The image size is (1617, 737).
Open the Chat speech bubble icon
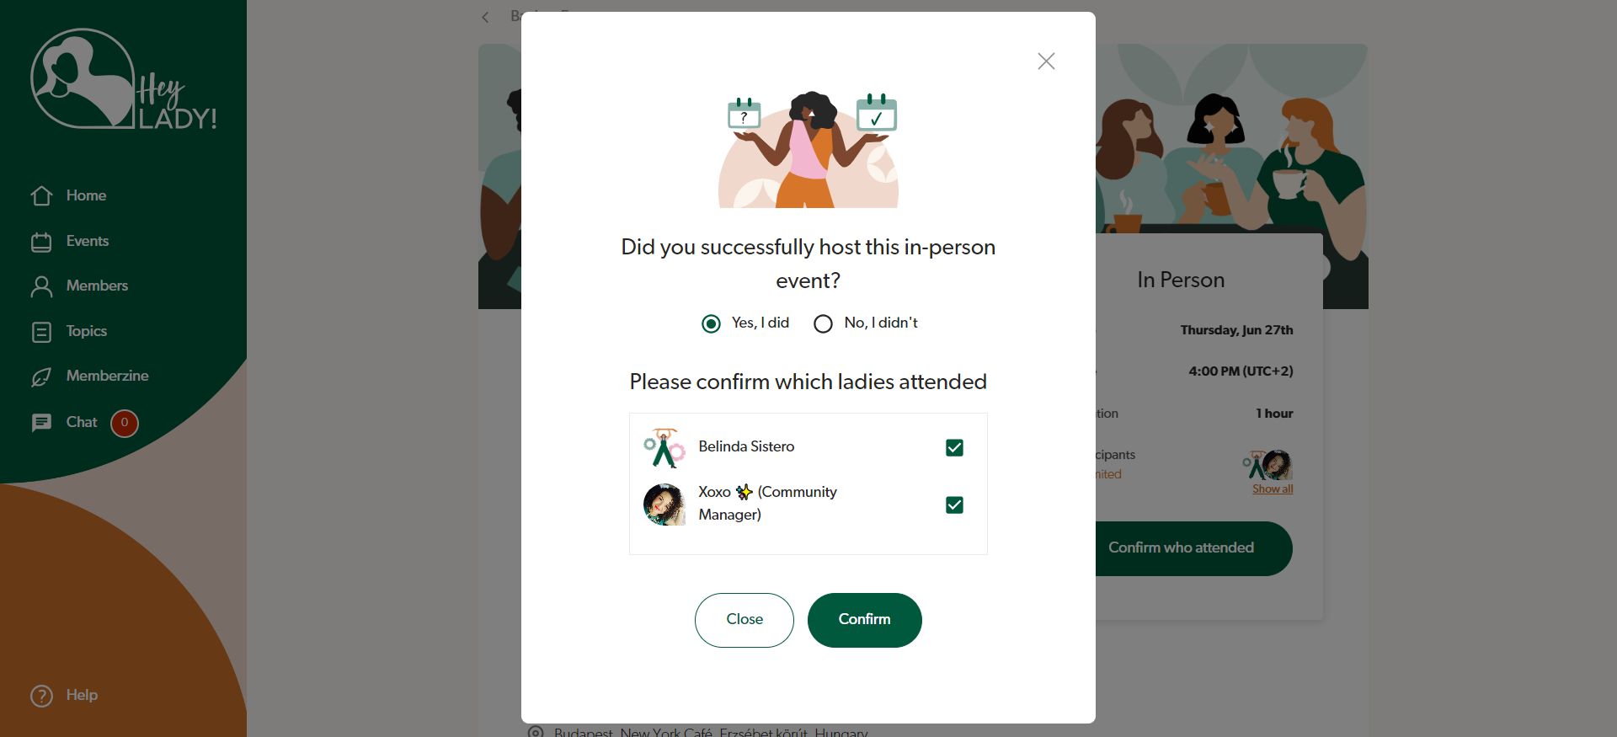pos(41,423)
